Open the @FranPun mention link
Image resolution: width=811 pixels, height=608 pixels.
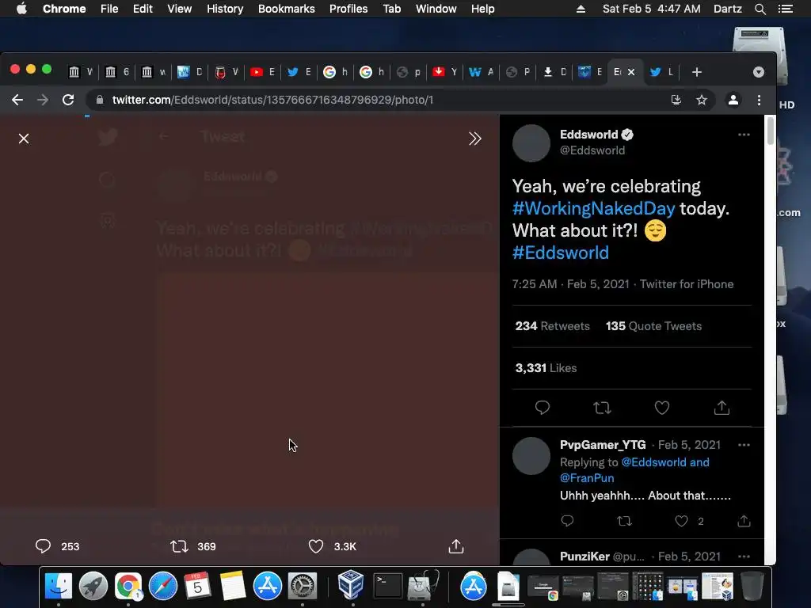(587, 477)
